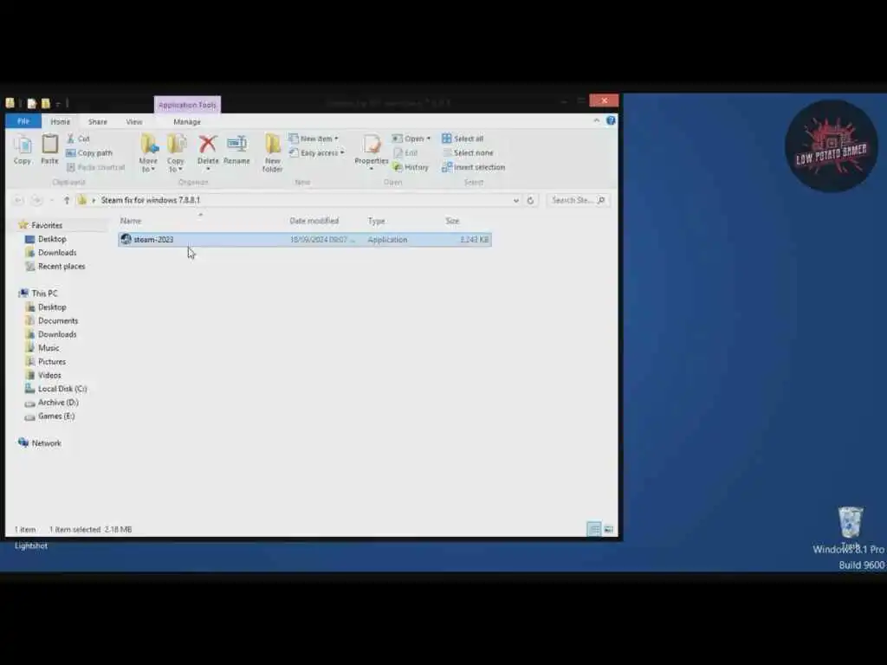This screenshot has height=665, width=887.
Task: Select This PC in navigation pane
Action: tap(44, 294)
